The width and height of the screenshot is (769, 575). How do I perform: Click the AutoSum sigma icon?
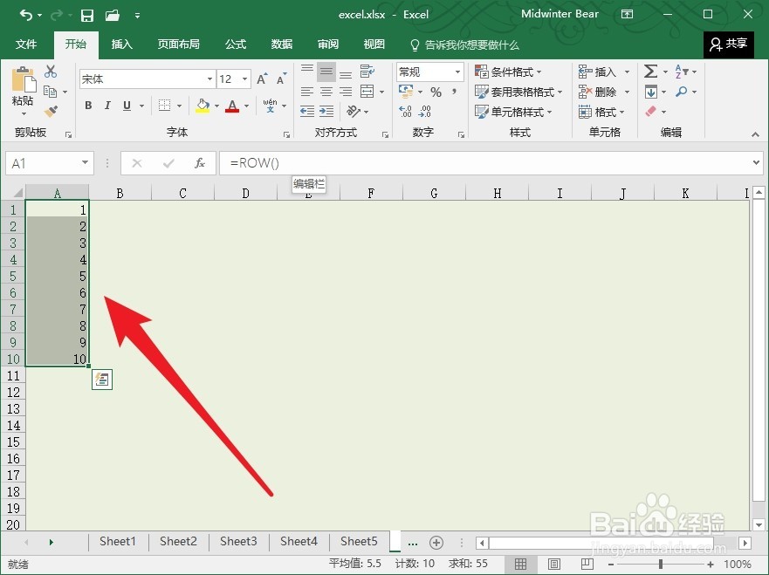pyautogui.click(x=650, y=72)
